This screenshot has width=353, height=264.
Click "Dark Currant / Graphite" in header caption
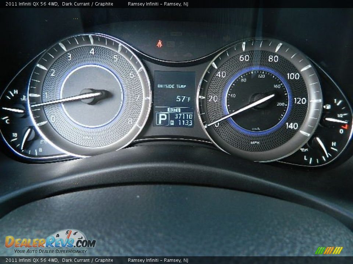pyautogui.click(x=88, y=4)
